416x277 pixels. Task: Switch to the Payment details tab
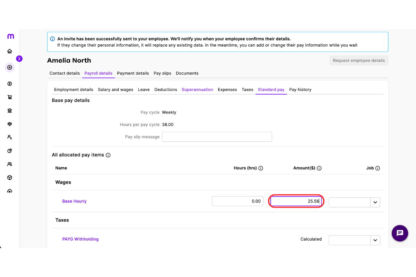pos(133,73)
